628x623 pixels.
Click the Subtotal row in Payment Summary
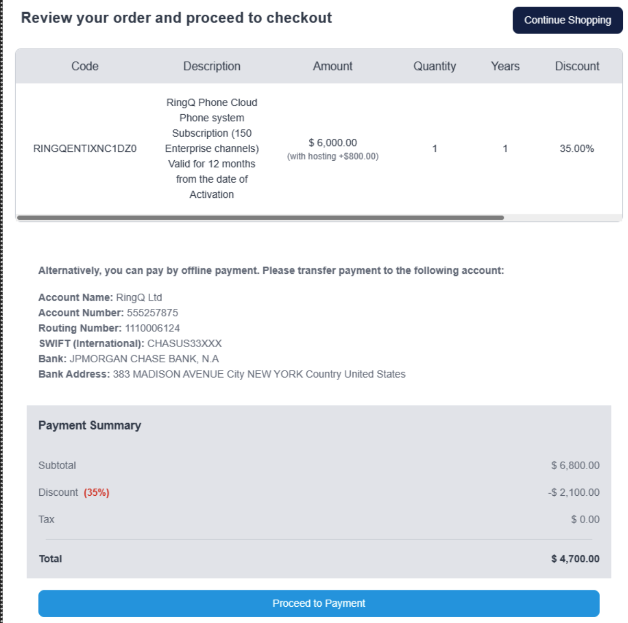point(57,465)
